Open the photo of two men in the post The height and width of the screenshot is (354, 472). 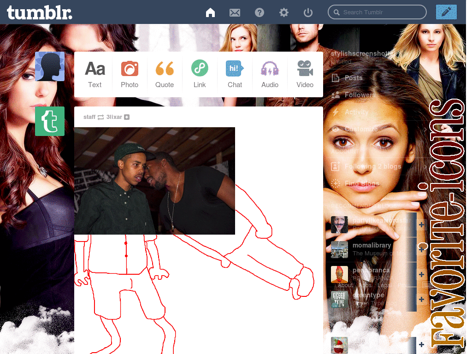tap(154, 181)
